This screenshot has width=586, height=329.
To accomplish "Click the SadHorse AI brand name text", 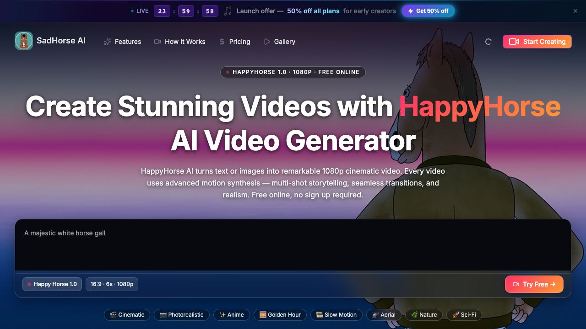I will [61, 41].
